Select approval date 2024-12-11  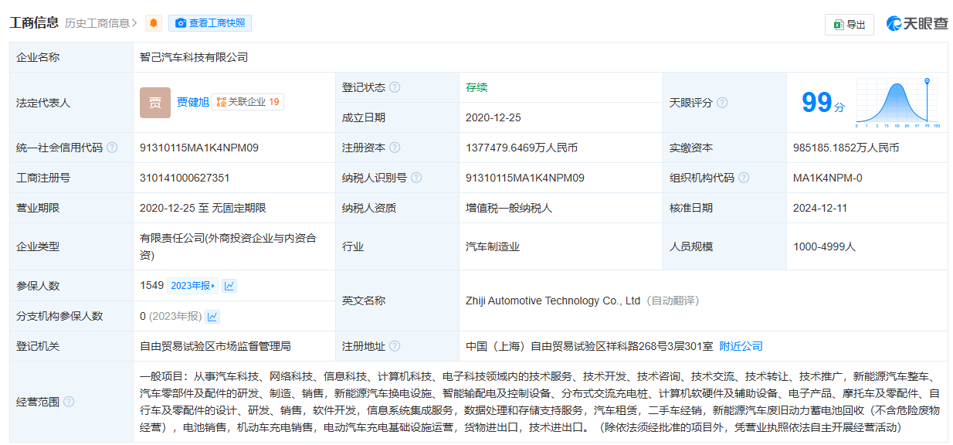pyautogui.click(x=821, y=208)
